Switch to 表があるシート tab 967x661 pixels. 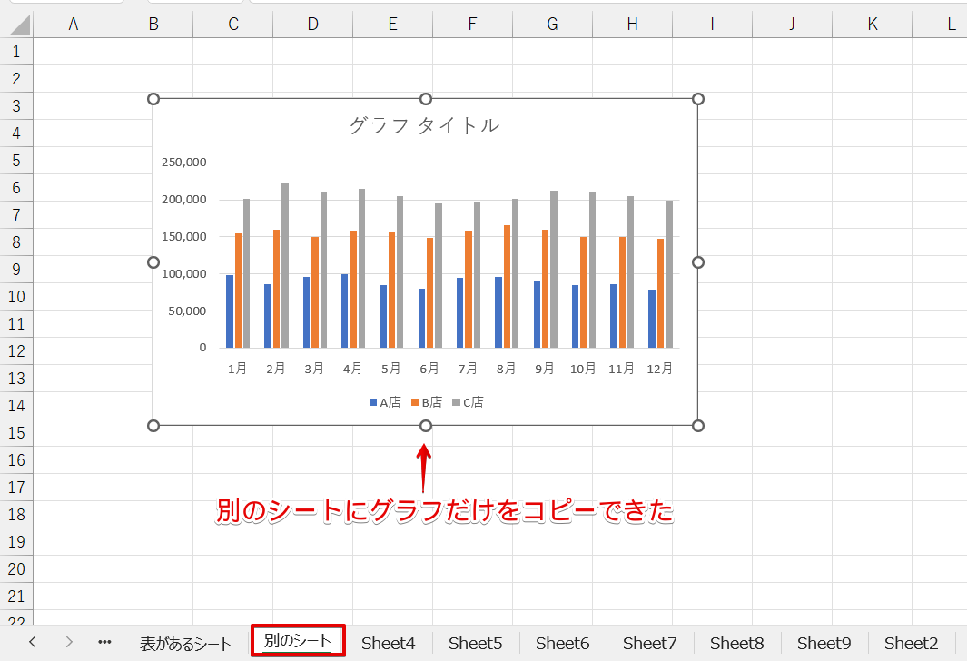(x=186, y=644)
